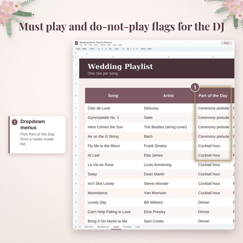
Task: Switch to the Lists sheet tab
Action: (138, 227)
